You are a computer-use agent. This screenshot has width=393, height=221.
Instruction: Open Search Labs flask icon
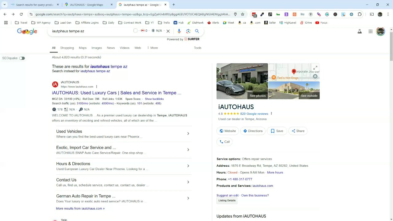coord(360,31)
